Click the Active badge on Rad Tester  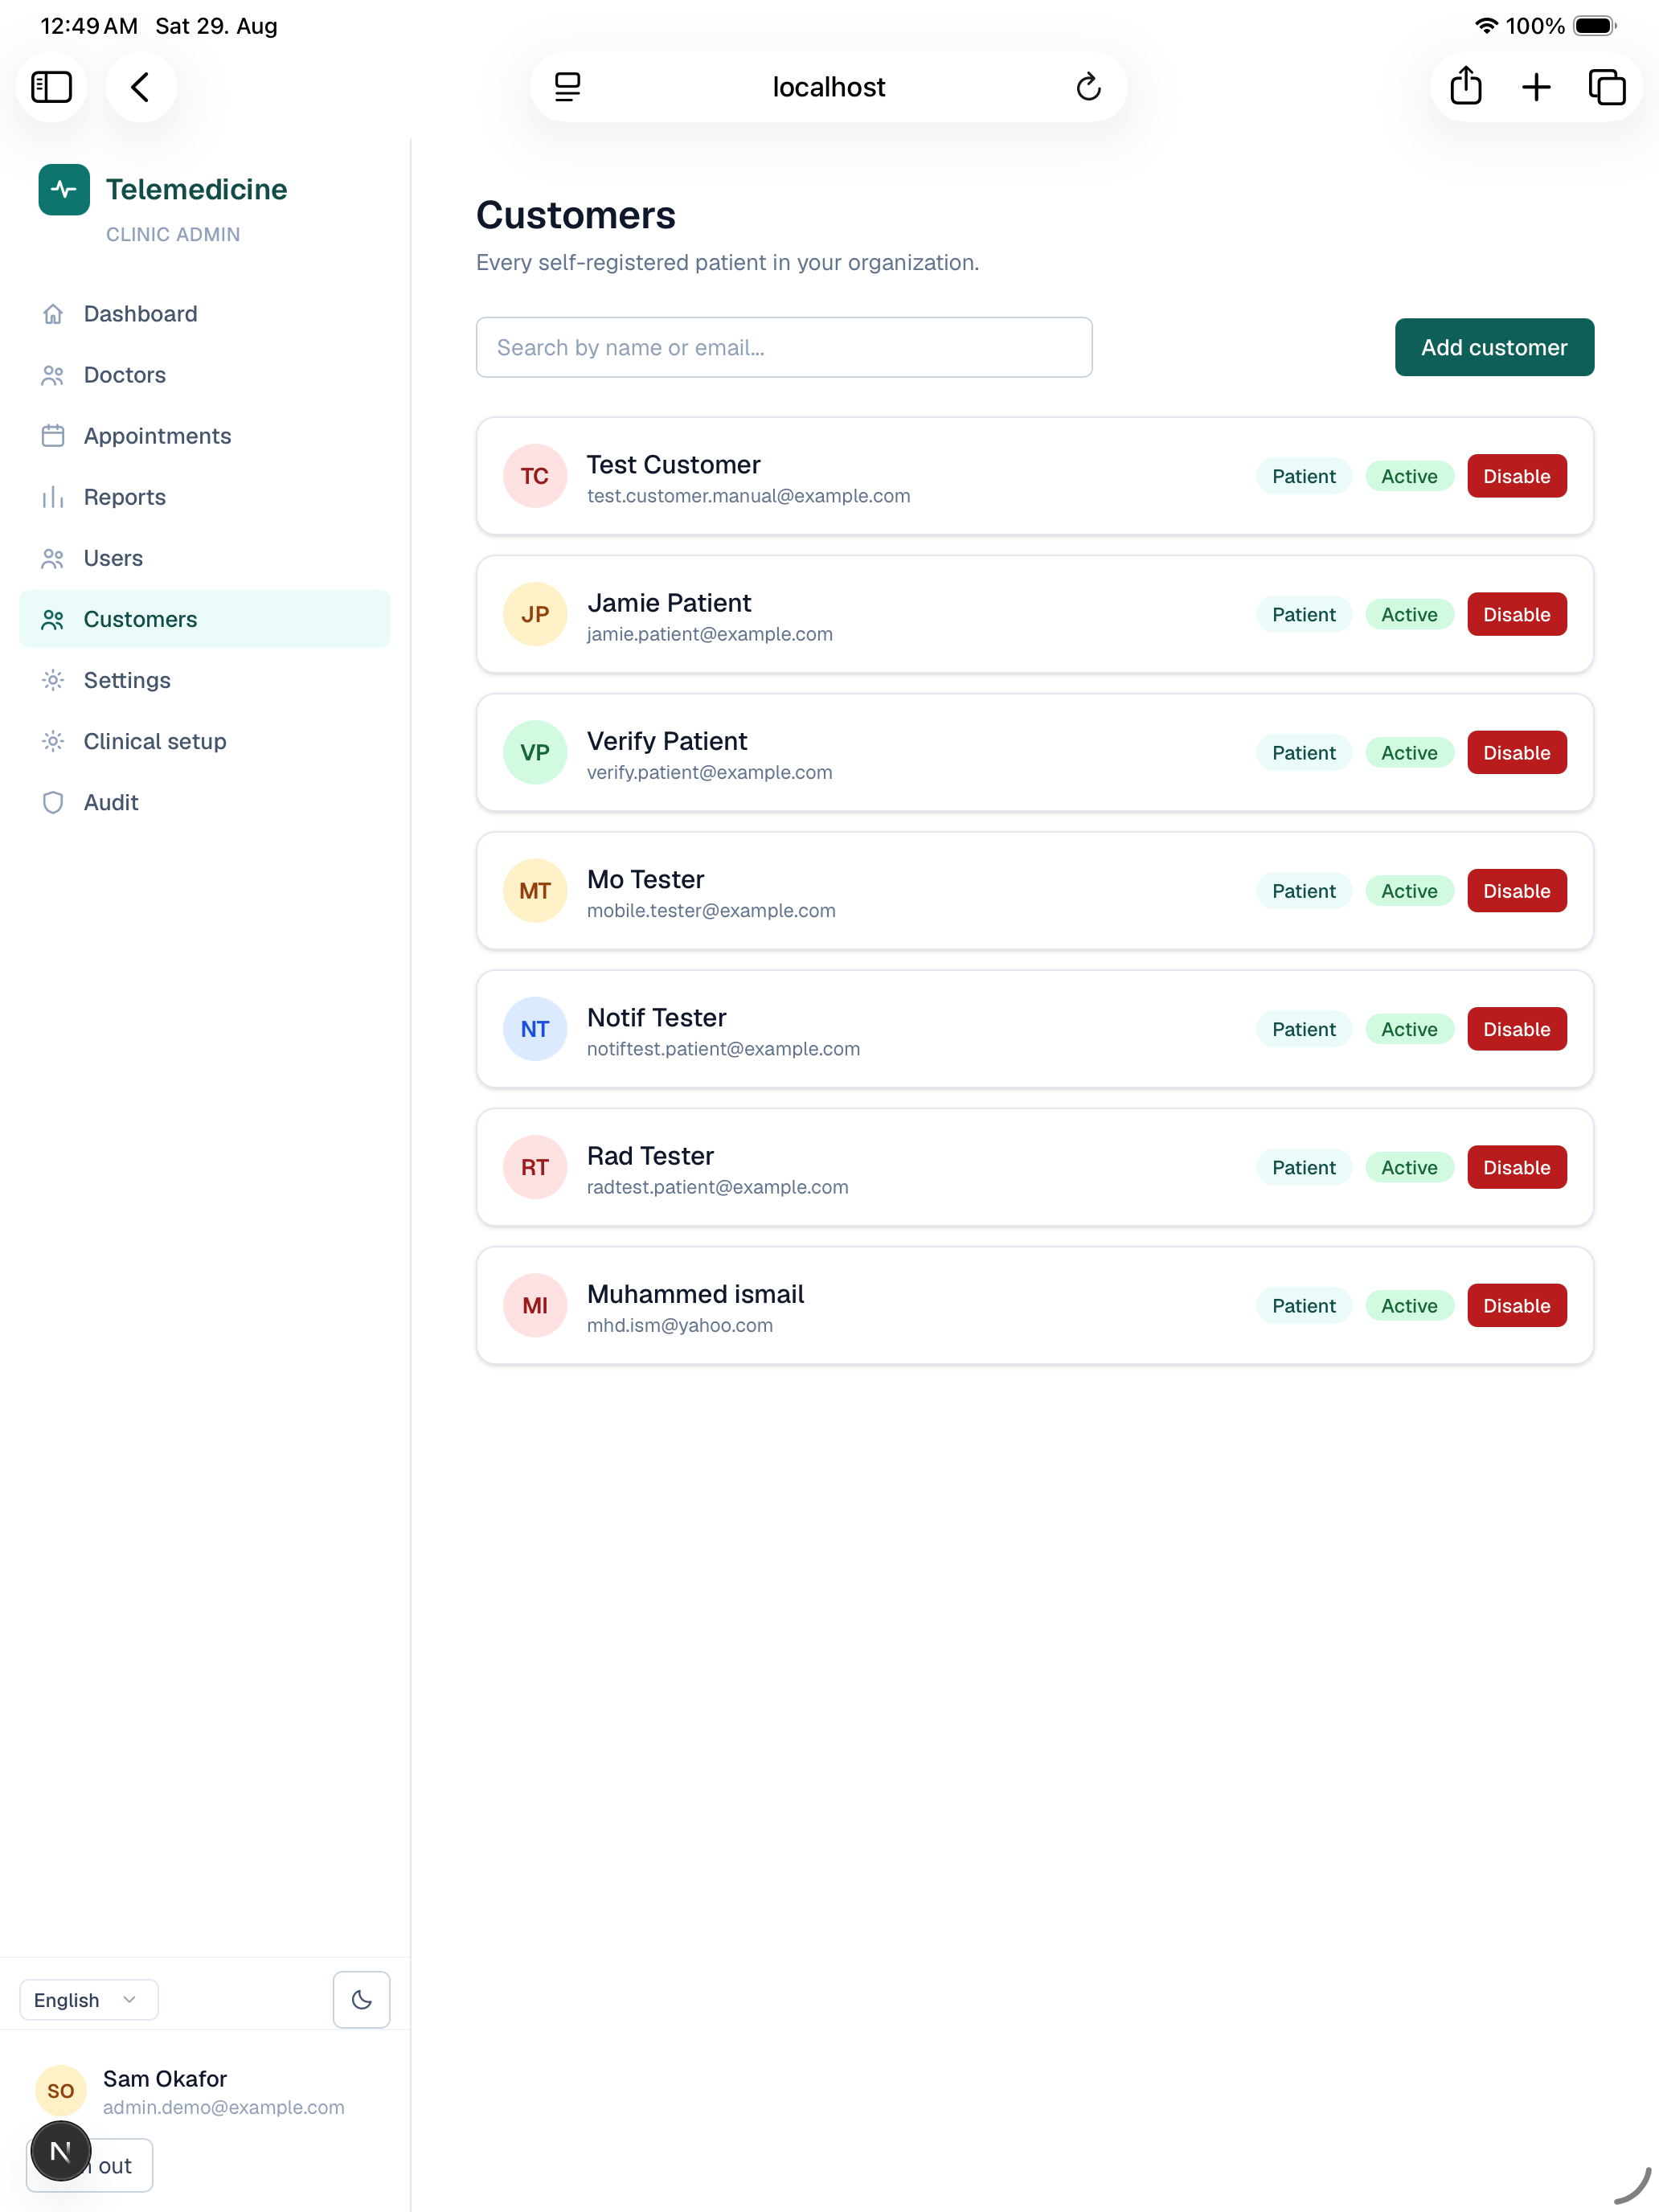[x=1409, y=1167]
